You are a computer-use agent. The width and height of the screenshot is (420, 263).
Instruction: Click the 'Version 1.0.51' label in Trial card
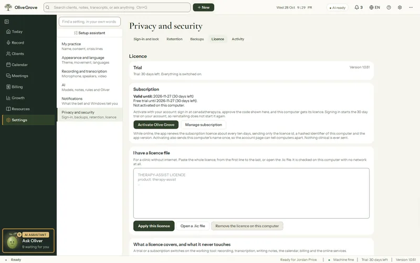[360, 67]
